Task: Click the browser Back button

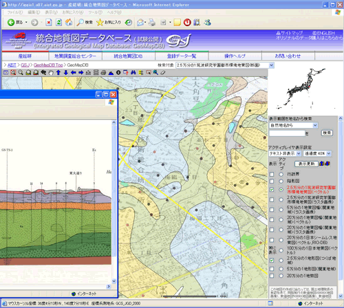Action: click(14, 23)
